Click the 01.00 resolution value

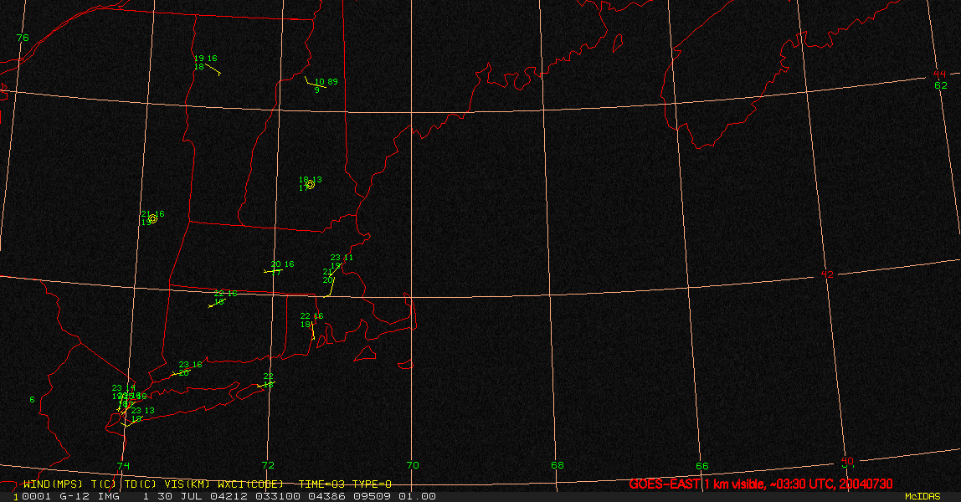coord(417,496)
